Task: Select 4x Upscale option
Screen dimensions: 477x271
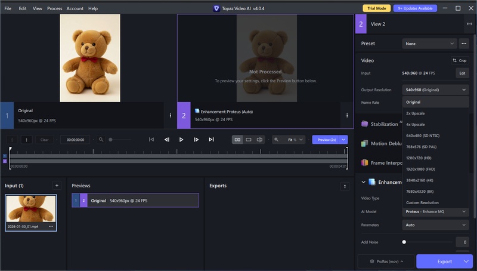Action: coord(436,125)
